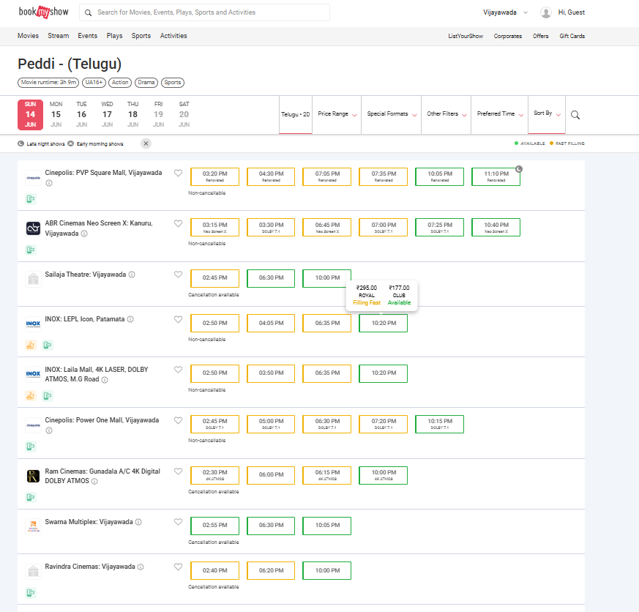Toggle the heart for Sailaja Theatre
The height and width of the screenshot is (612, 639).
178,275
